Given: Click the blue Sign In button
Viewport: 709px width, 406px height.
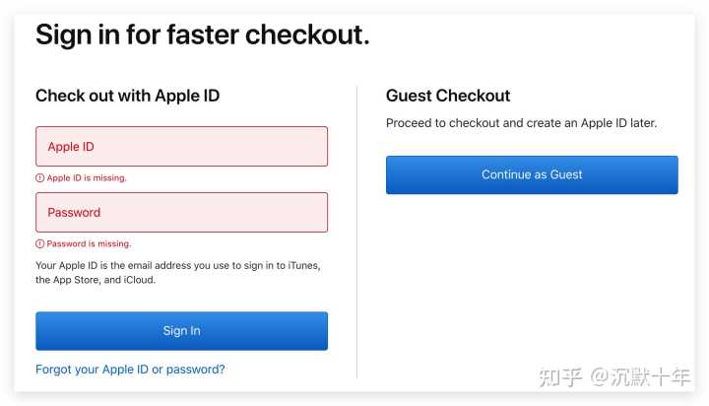Looking at the screenshot, I should [x=182, y=331].
